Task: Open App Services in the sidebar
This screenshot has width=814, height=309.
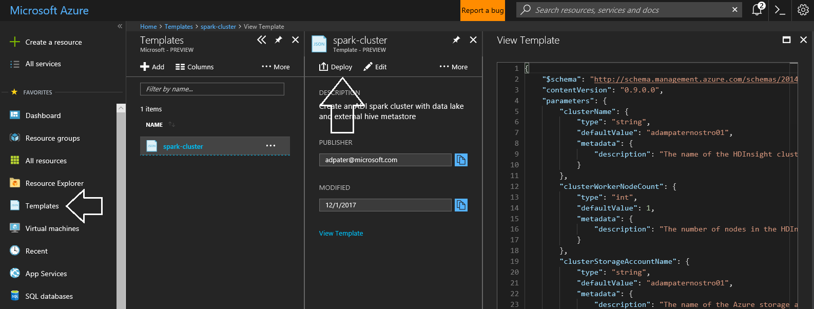Action: (x=46, y=274)
